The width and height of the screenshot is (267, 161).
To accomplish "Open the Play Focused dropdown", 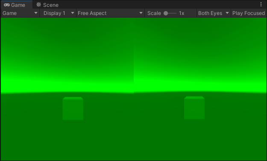I will (249, 13).
